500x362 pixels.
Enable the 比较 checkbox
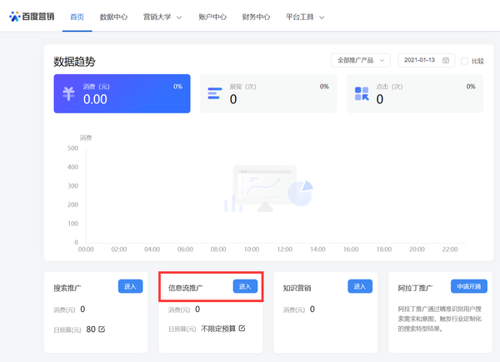(464, 61)
